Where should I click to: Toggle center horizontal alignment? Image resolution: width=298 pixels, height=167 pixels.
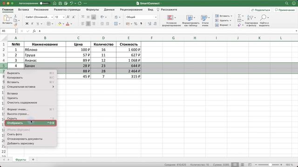click(x=88, y=24)
